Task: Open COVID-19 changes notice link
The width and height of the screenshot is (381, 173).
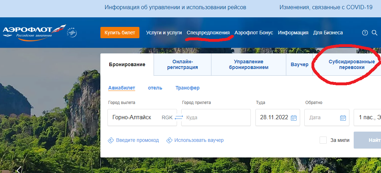Action: pos(326,7)
